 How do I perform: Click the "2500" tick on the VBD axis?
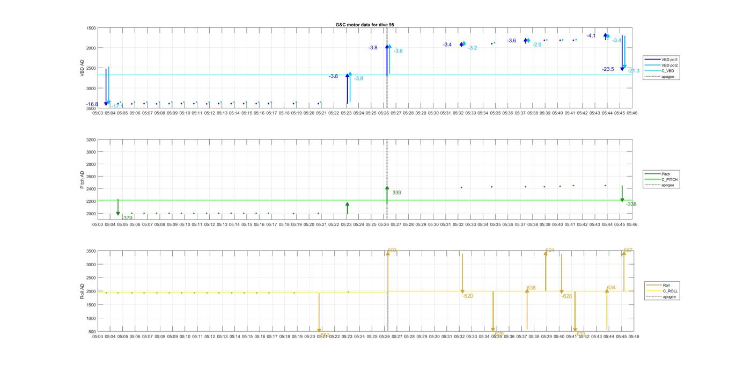(x=91, y=68)
